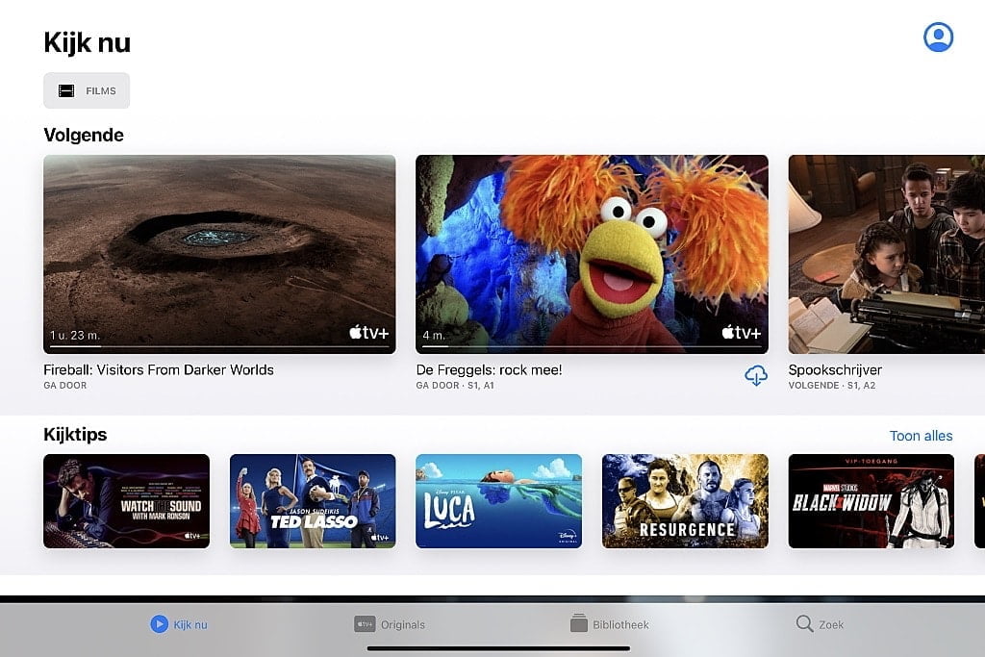The height and width of the screenshot is (657, 985).
Task: Click the Kijktips section heading
Action: (x=75, y=435)
